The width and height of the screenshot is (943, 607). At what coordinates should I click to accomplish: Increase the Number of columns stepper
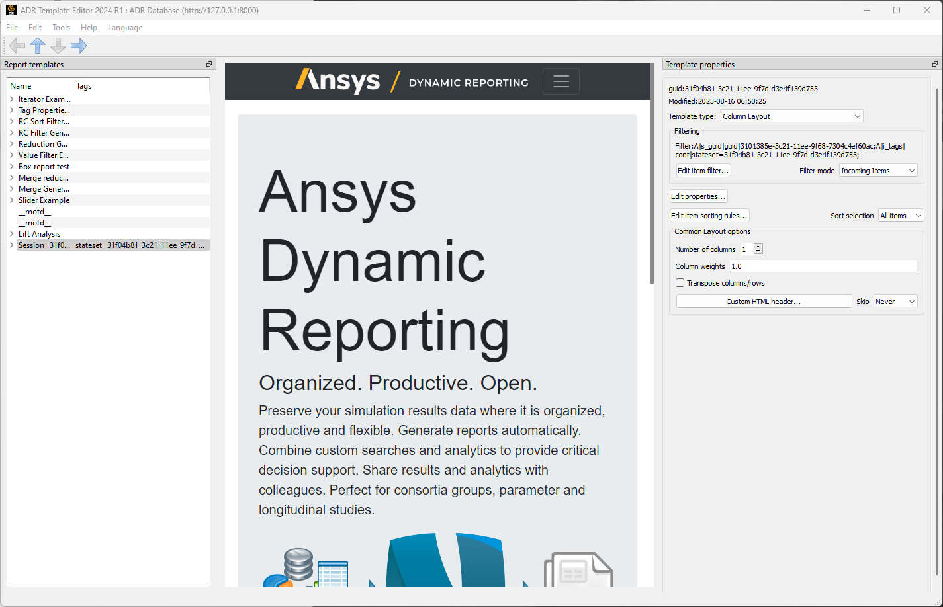(x=758, y=247)
